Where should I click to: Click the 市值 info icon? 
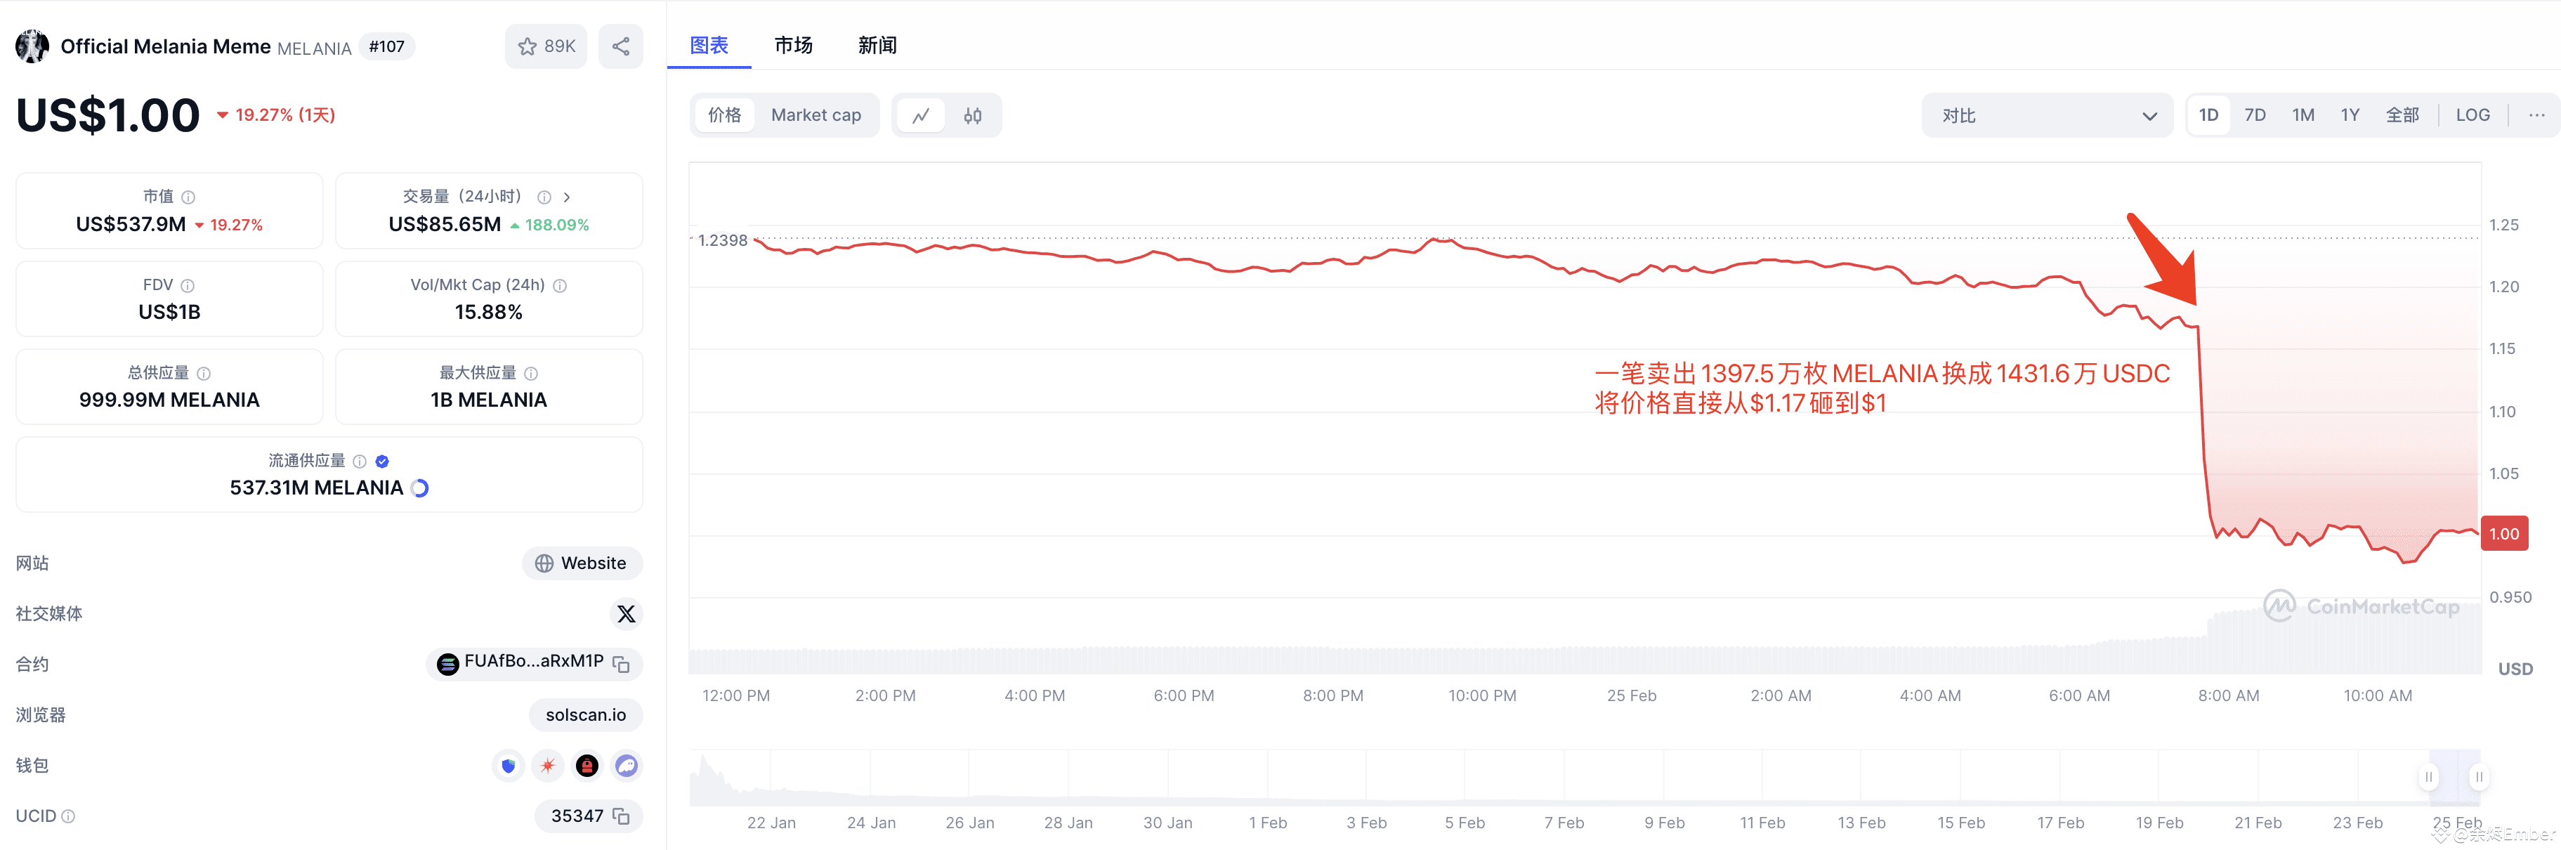[x=188, y=197]
